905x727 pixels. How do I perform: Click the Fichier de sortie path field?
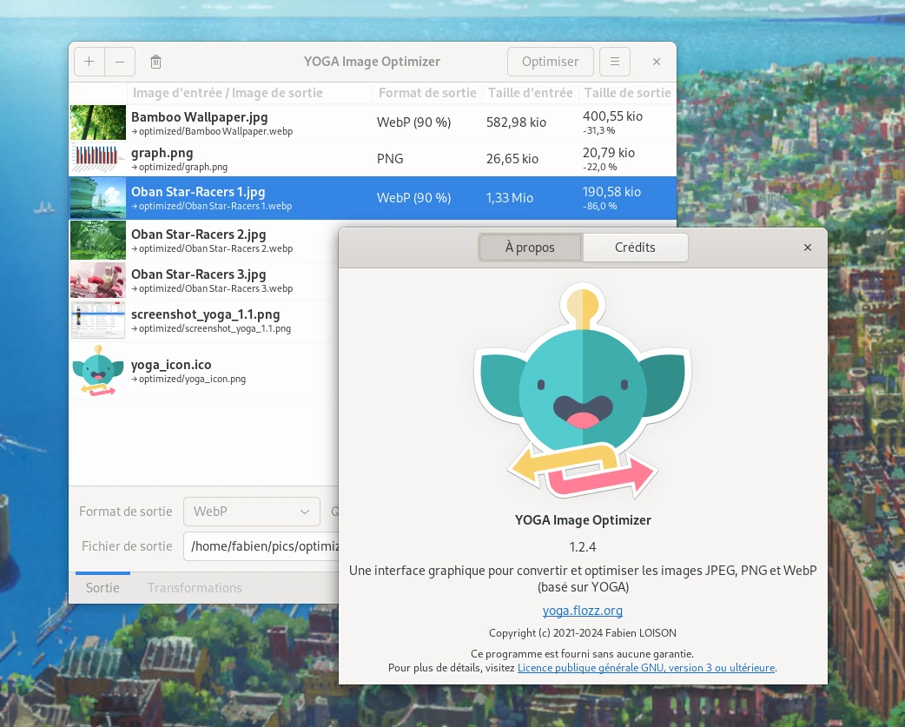coord(261,546)
